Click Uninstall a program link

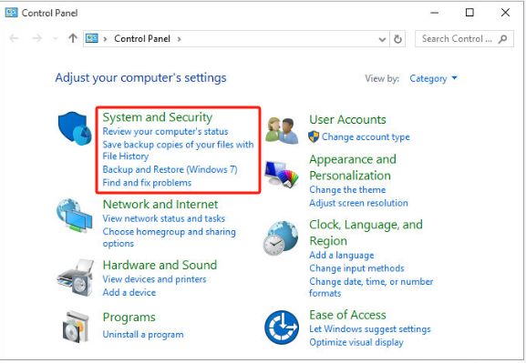coord(143,334)
